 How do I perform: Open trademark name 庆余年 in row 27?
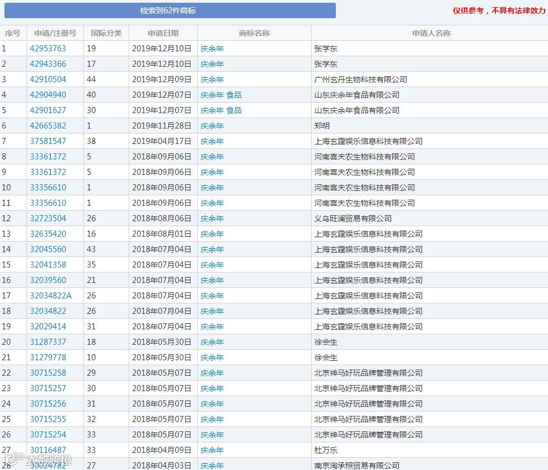click(x=212, y=450)
